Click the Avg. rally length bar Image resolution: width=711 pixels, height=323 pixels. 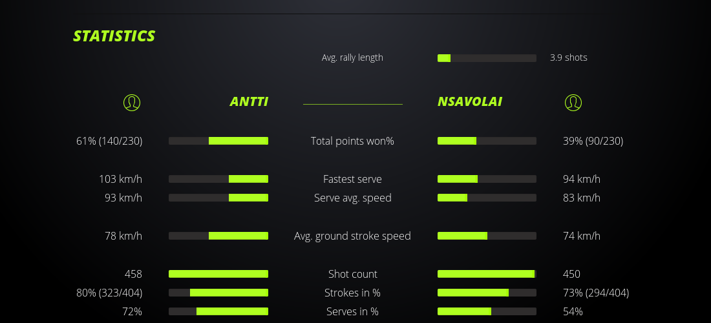pos(487,58)
